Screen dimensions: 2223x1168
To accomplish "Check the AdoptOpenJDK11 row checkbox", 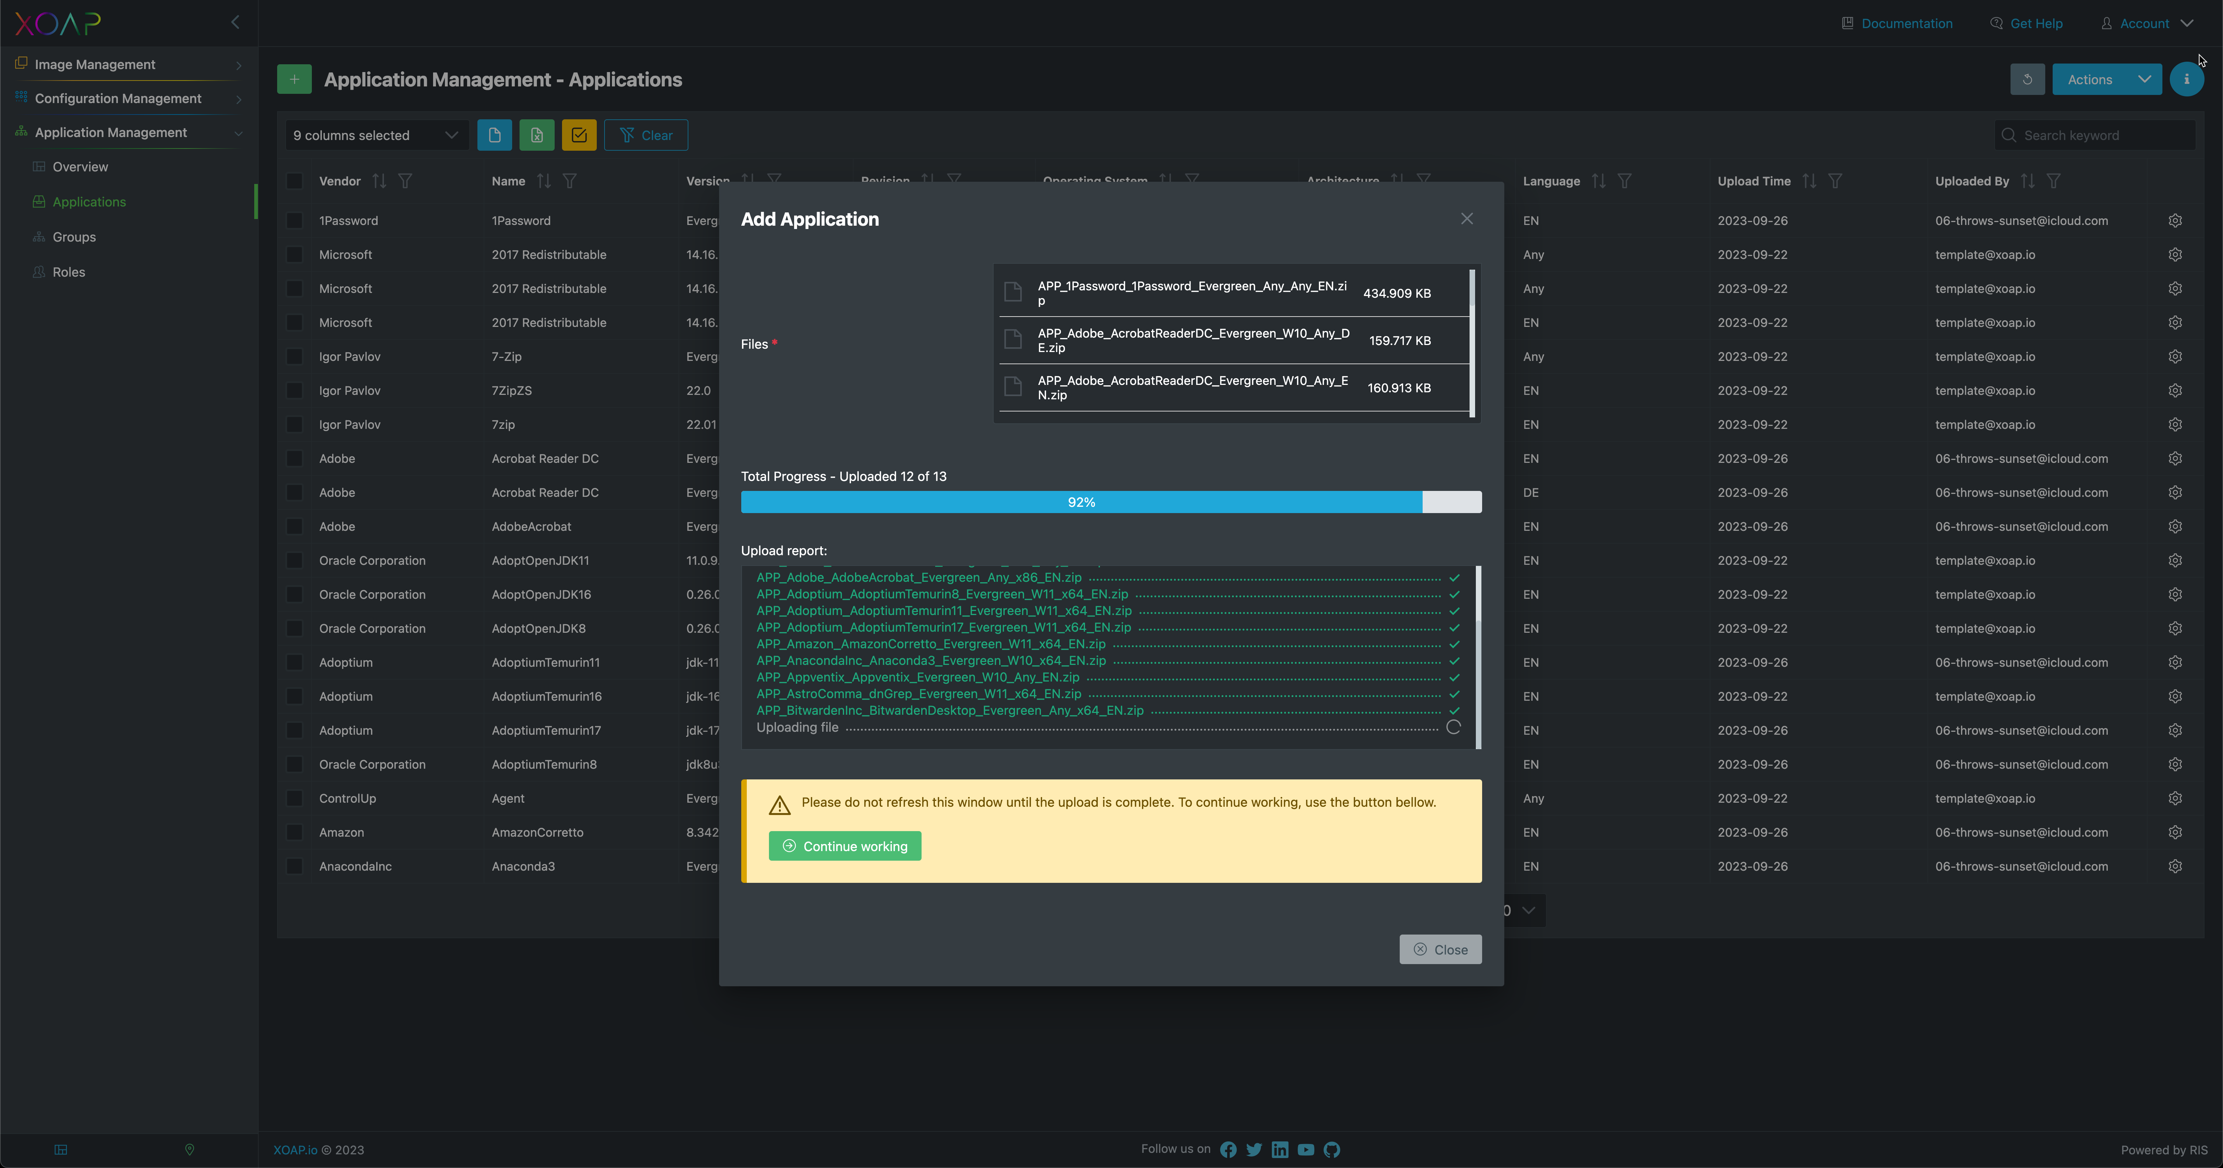I will [294, 561].
